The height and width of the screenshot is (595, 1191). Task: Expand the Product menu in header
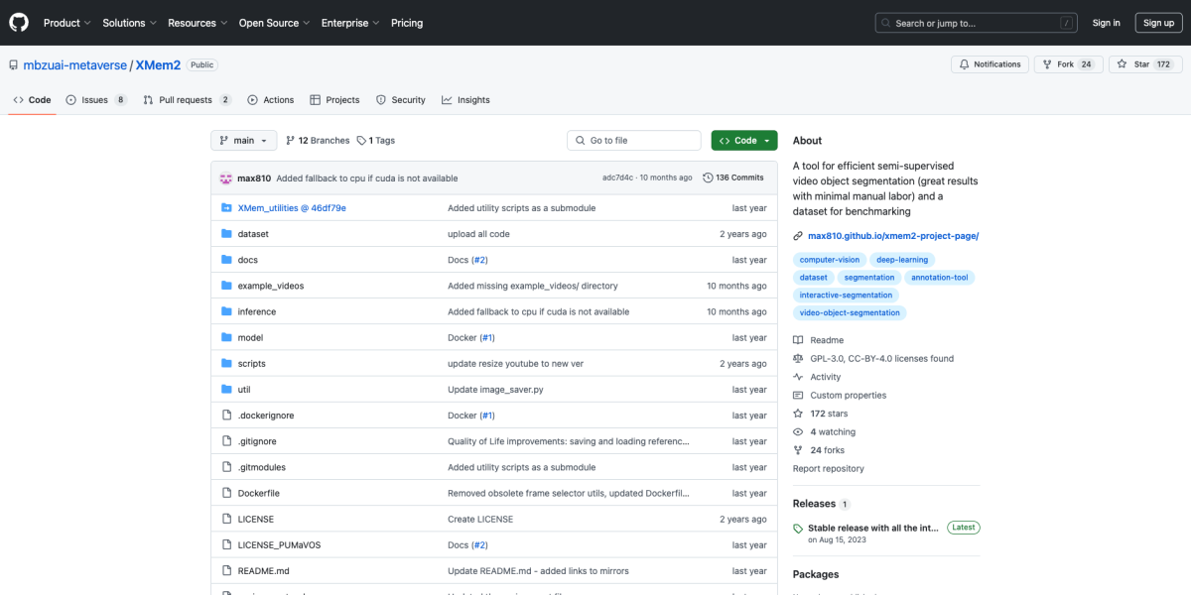coord(67,23)
